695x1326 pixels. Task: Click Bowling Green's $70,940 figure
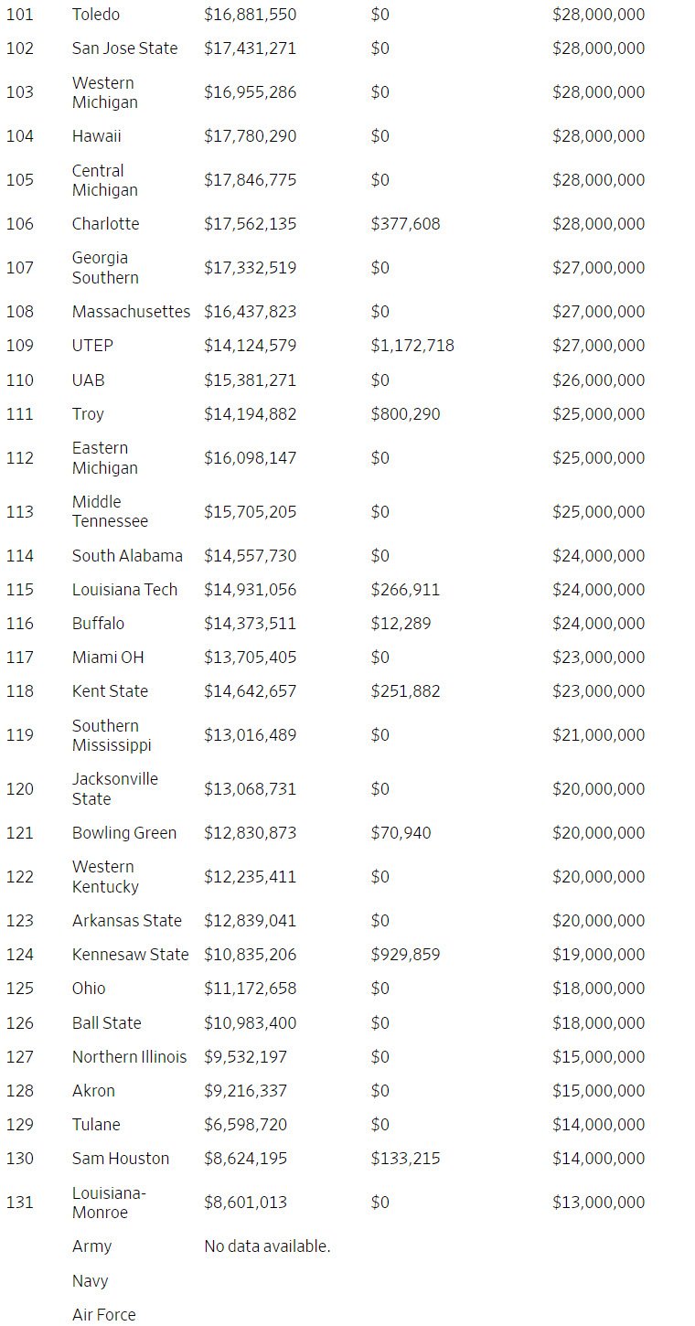pyautogui.click(x=401, y=833)
